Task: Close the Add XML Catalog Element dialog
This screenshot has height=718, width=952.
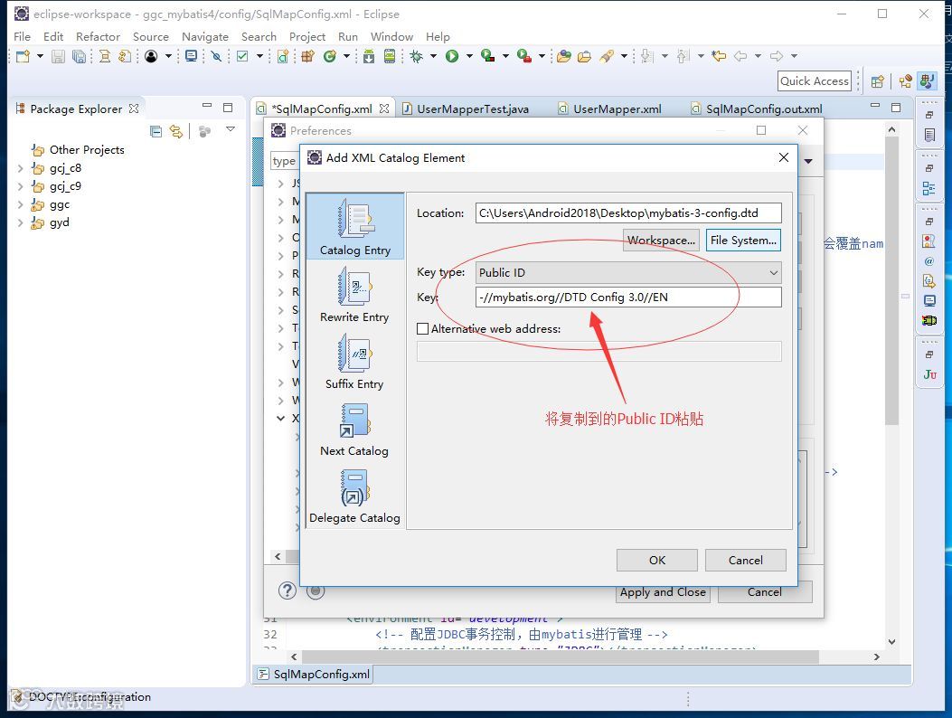Action: tap(783, 158)
